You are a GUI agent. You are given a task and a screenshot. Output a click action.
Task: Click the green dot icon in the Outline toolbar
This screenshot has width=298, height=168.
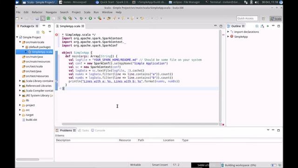pos(268,26)
